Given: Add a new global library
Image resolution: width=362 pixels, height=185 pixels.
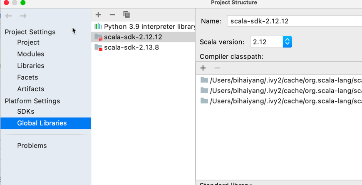Looking at the screenshot, I should (x=98, y=15).
